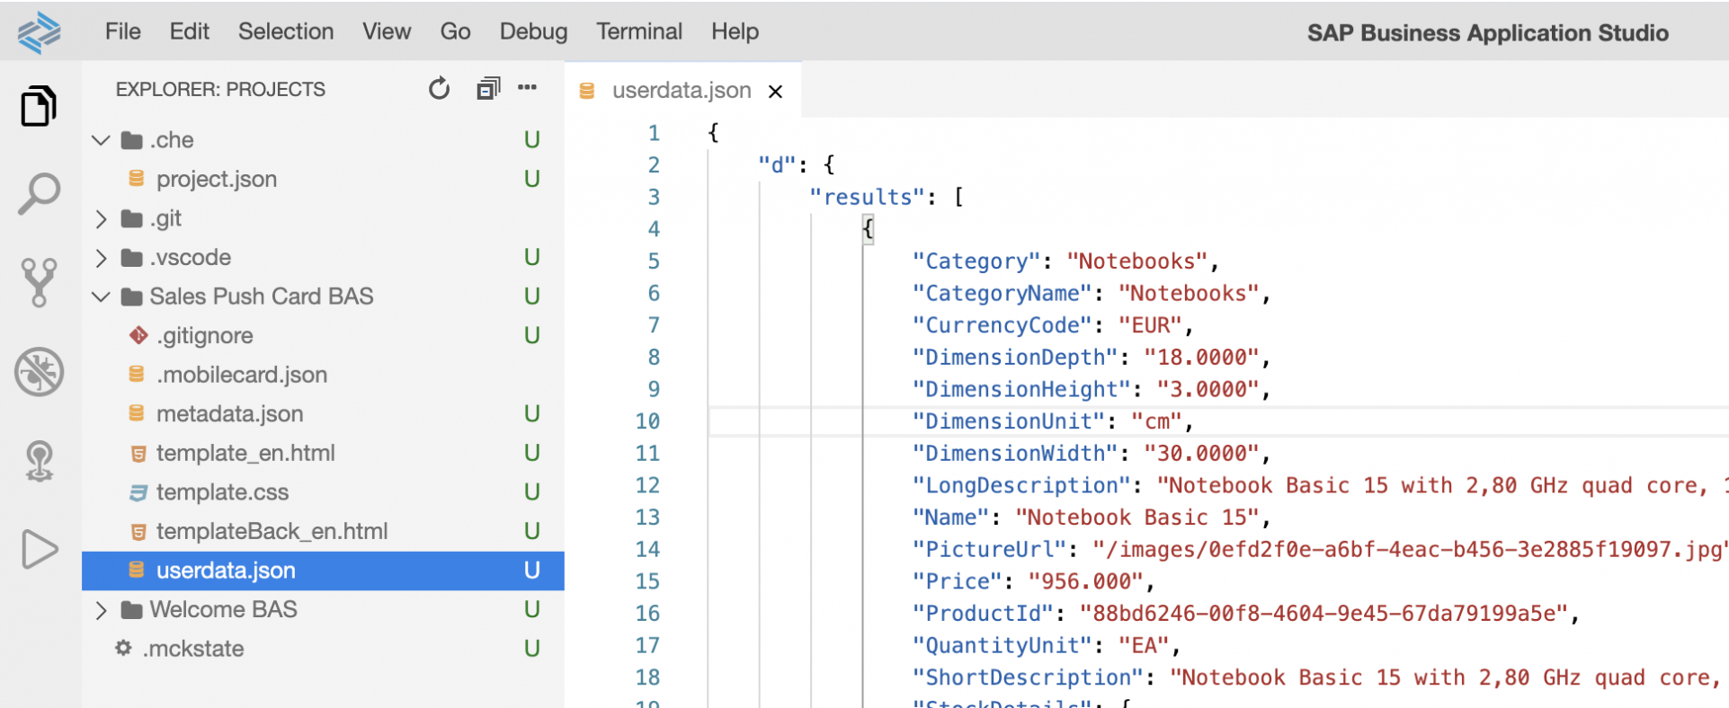This screenshot has height=708, width=1729.
Task: Click the .vscode folder label
Action: pyautogui.click(x=191, y=257)
